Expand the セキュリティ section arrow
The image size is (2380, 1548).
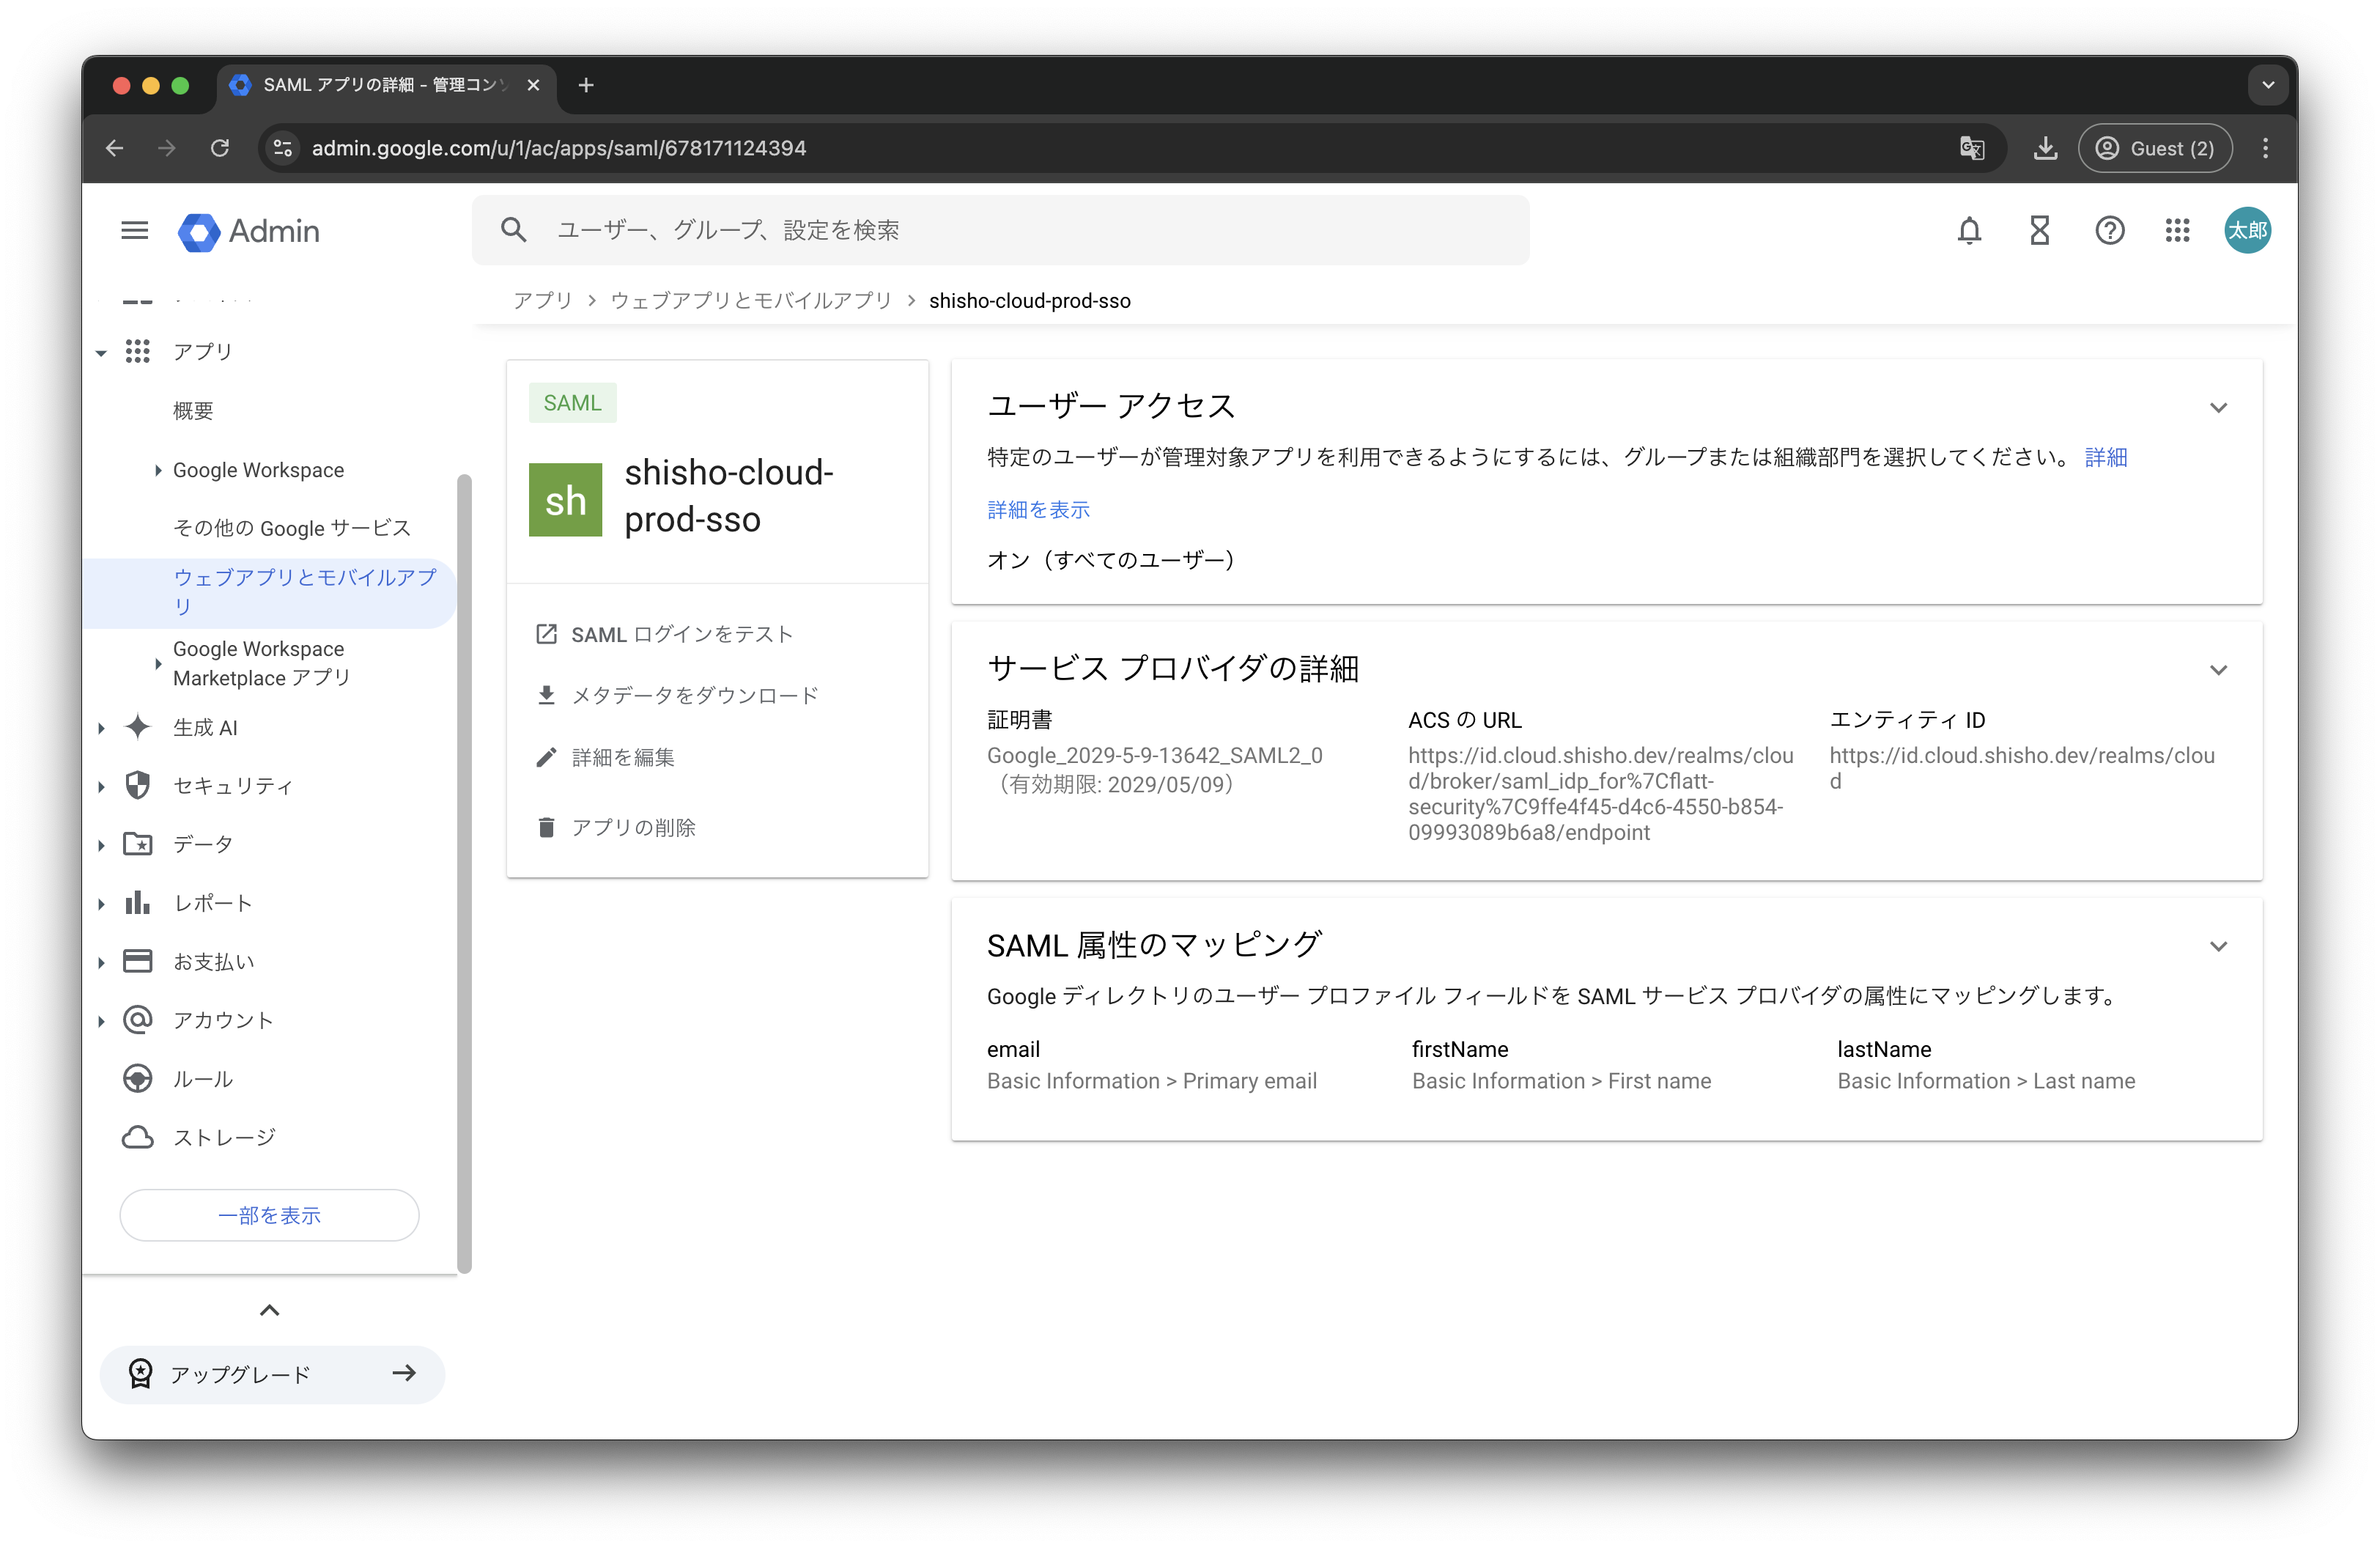(x=101, y=786)
